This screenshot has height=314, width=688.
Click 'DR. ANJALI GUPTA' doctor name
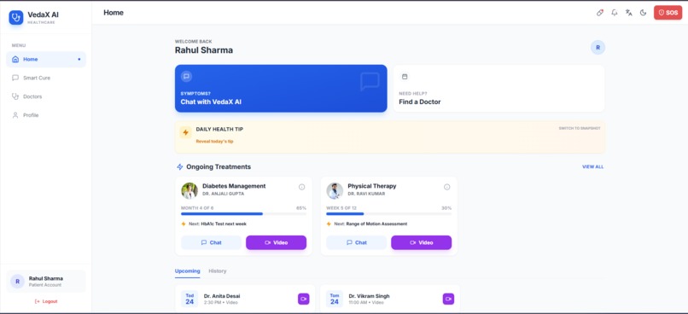(x=224, y=194)
